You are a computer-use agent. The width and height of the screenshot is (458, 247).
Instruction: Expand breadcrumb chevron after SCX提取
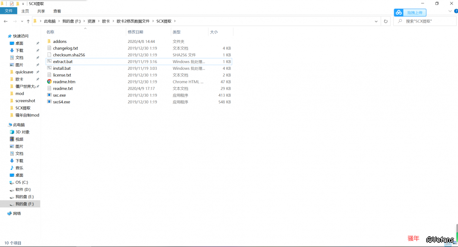(x=174, y=21)
